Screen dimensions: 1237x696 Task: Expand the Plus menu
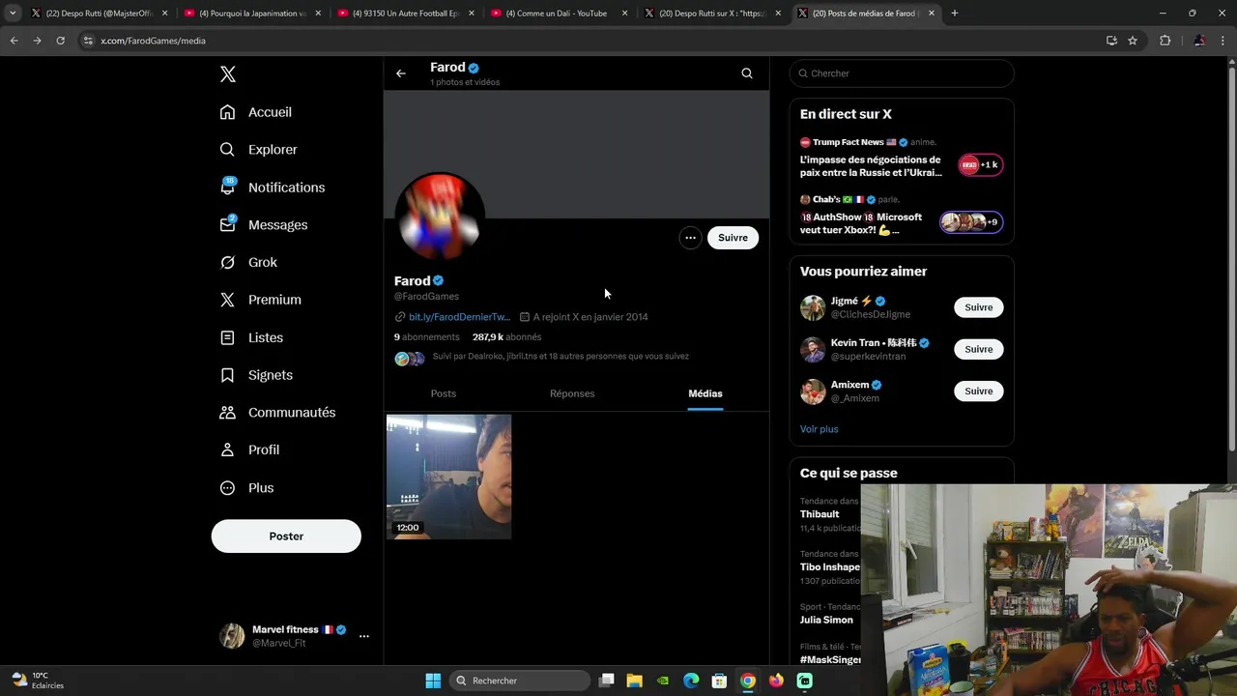coord(246,487)
